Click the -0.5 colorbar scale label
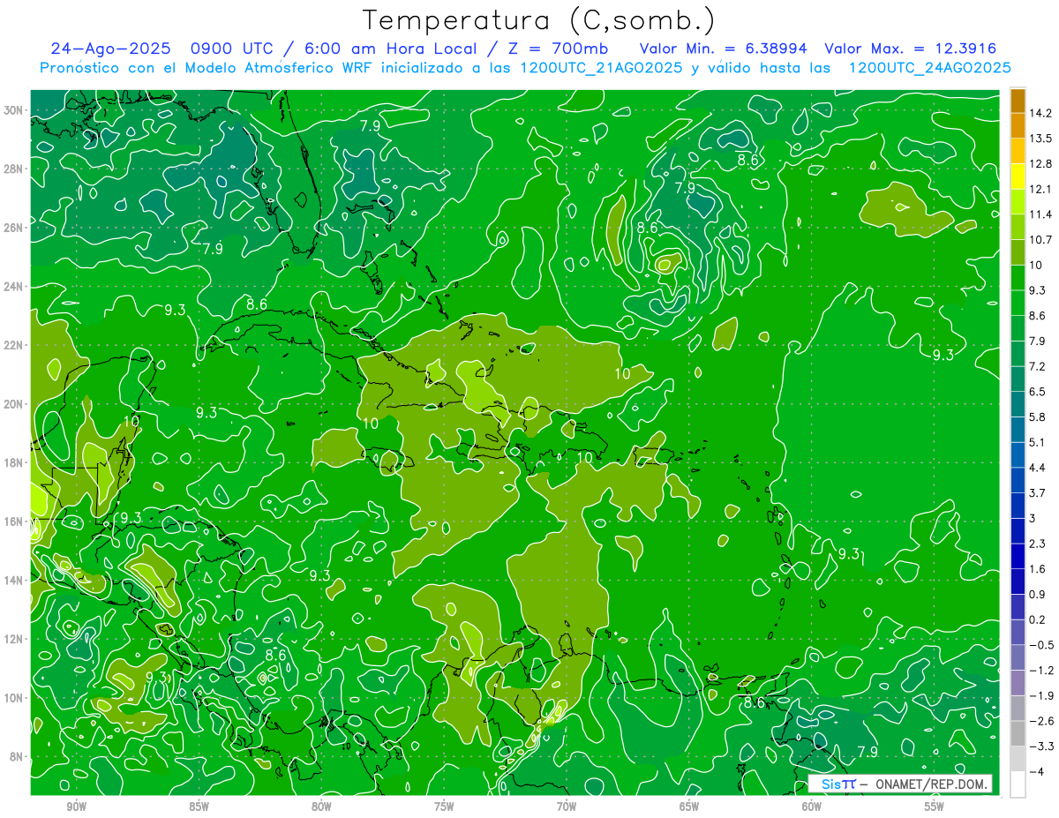This screenshot has height=818, width=1059. tap(1042, 645)
